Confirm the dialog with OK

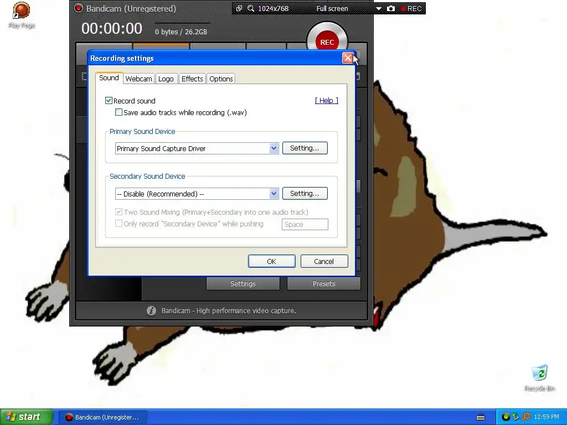pos(271,261)
